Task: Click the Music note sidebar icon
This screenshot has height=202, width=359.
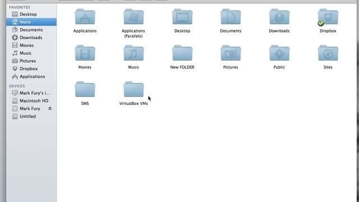Action: point(15,53)
